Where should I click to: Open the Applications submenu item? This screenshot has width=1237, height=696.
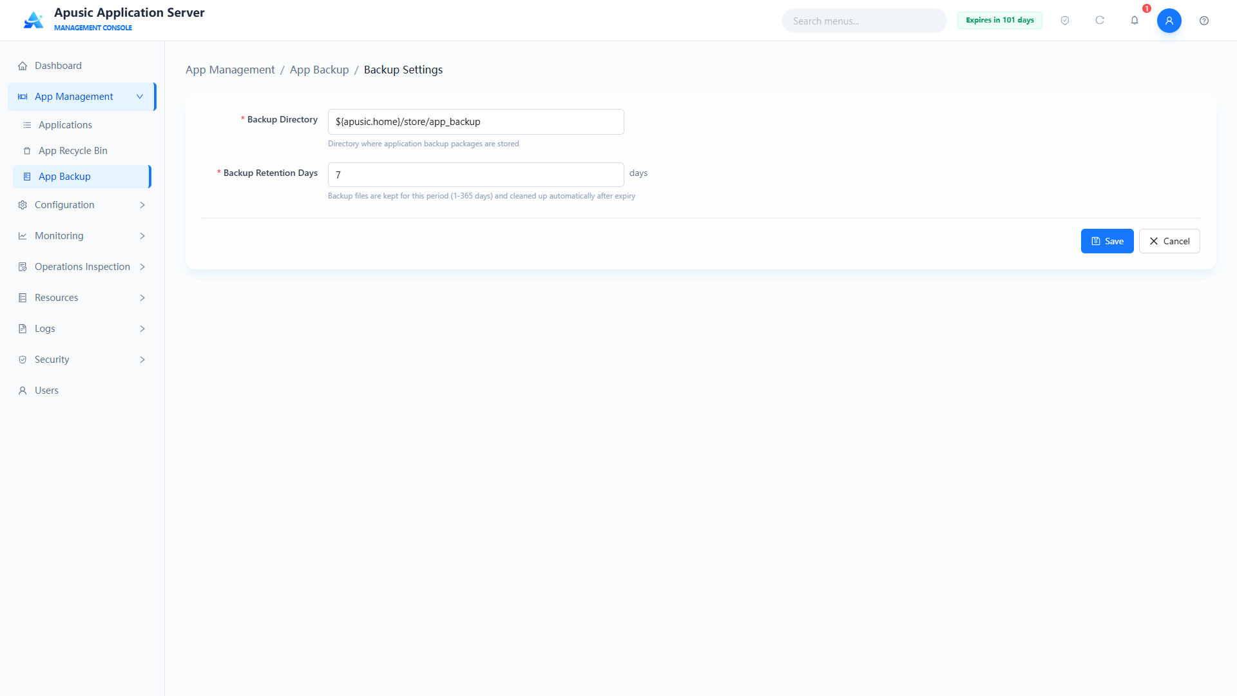[x=82, y=125]
